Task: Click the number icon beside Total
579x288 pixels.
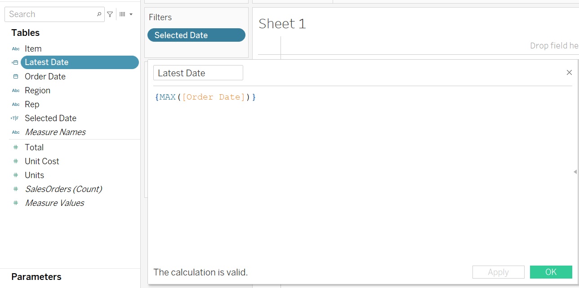Action: point(16,147)
